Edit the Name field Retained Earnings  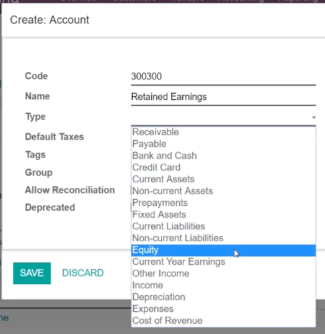(x=224, y=97)
